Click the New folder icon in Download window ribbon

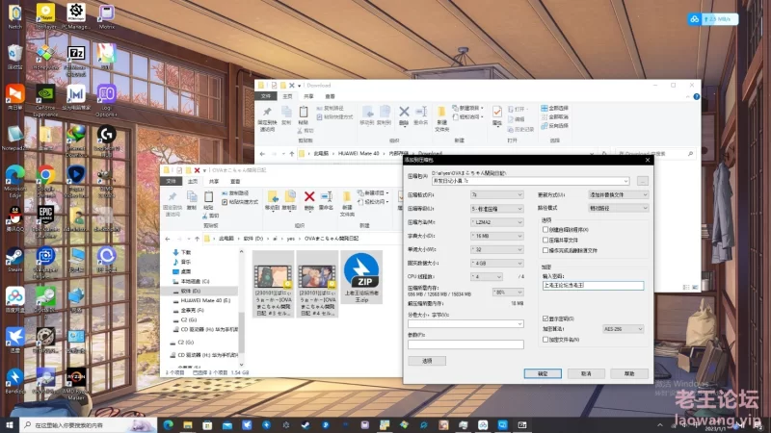(x=441, y=113)
